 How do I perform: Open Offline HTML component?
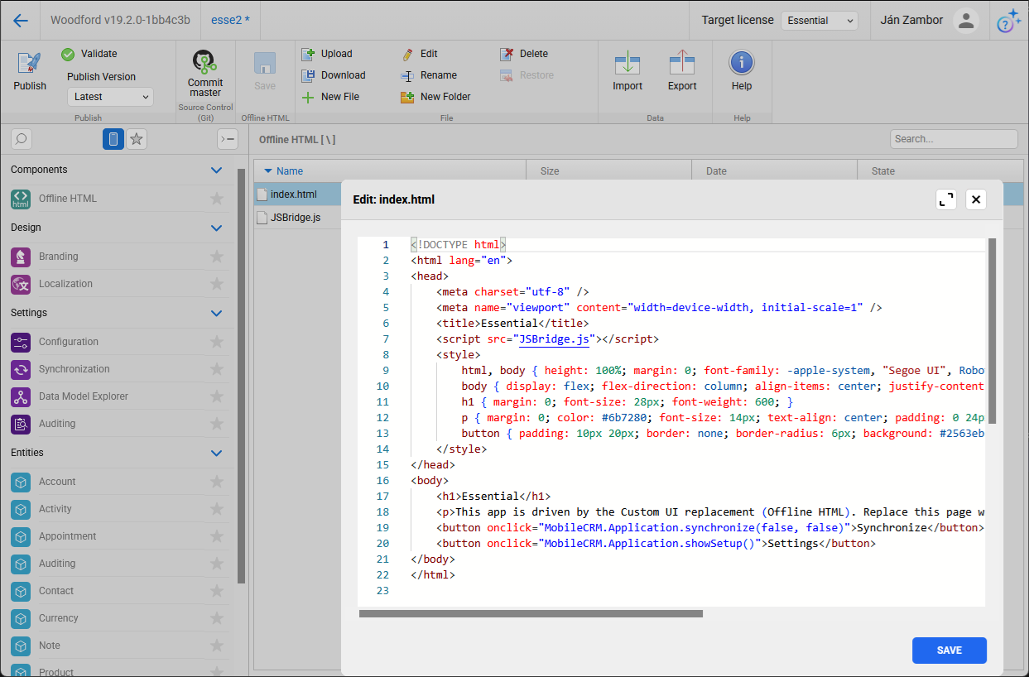point(68,199)
